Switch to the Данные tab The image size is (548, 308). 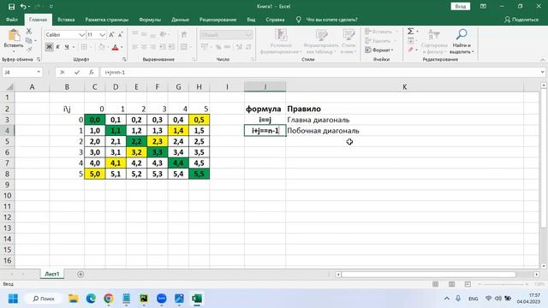click(x=180, y=20)
